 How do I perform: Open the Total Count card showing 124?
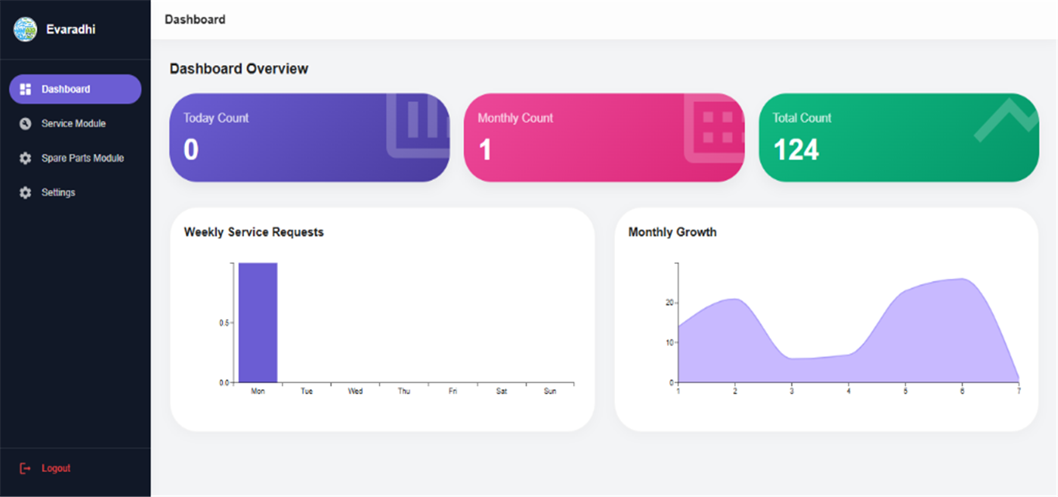[x=898, y=138]
